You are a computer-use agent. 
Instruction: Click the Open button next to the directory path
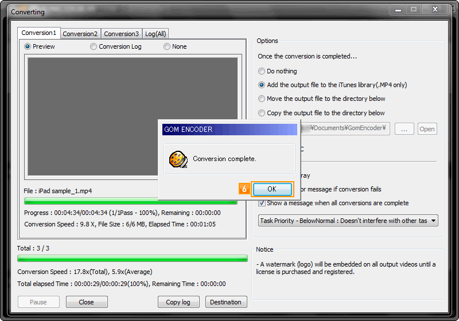click(x=427, y=129)
